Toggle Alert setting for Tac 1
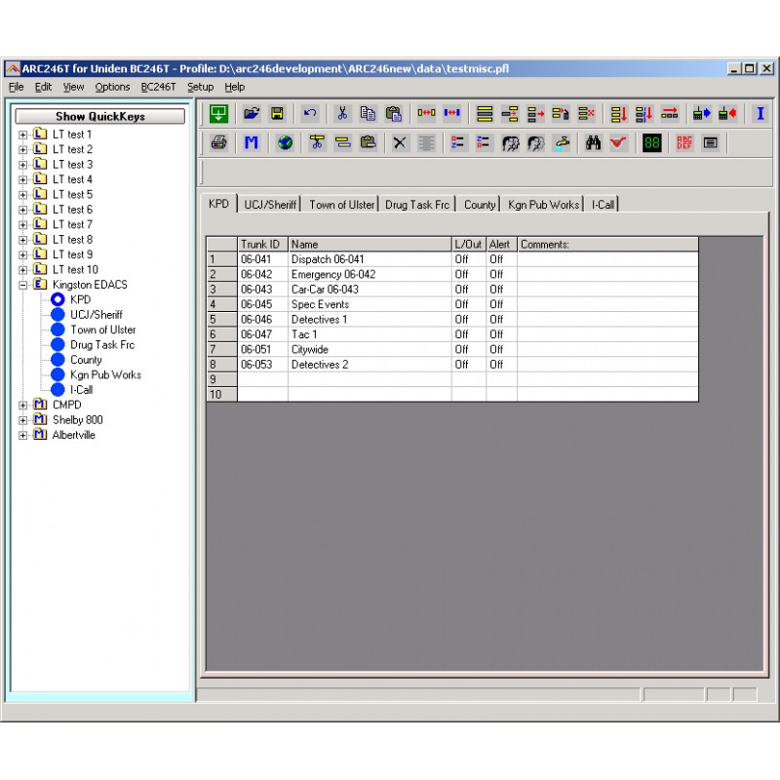The image size is (780, 780). pos(497,334)
